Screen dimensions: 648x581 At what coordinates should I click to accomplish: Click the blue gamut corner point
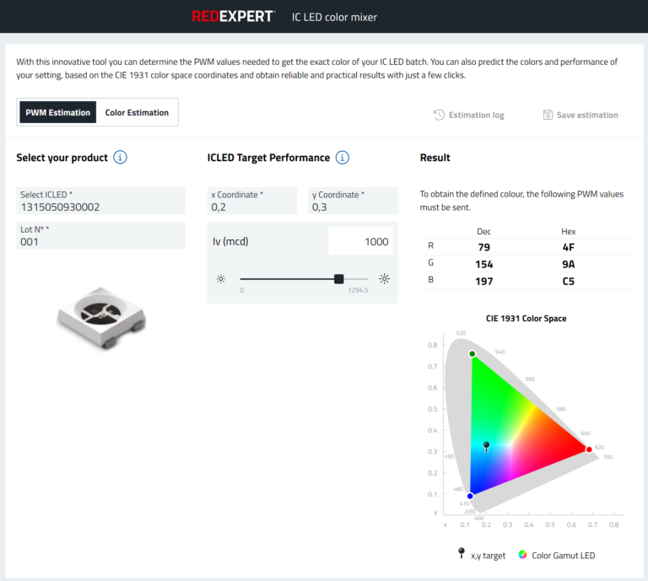click(470, 496)
